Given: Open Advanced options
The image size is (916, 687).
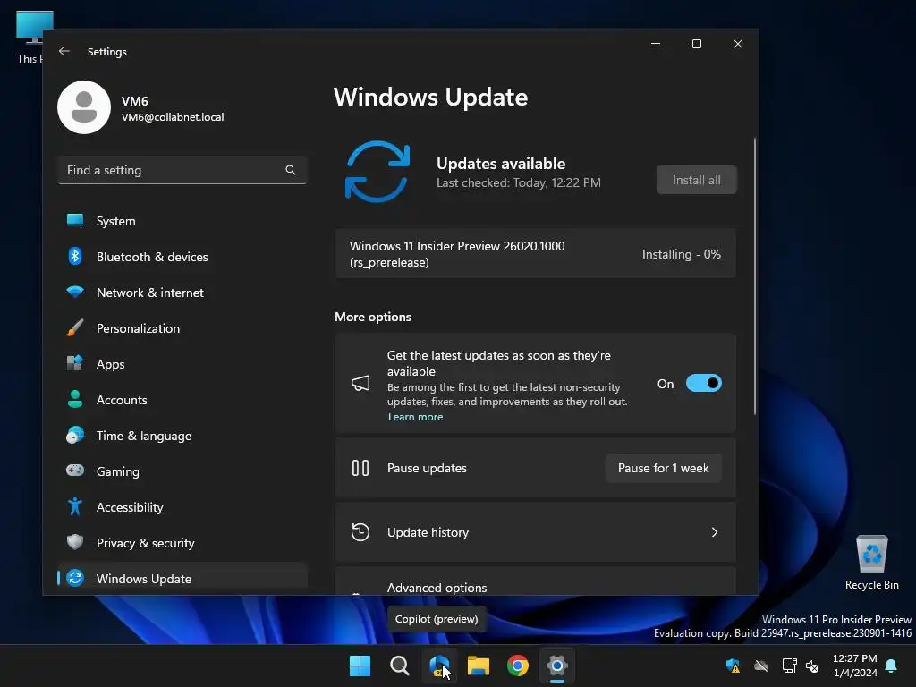Looking at the screenshot, I should coord(535,581).
